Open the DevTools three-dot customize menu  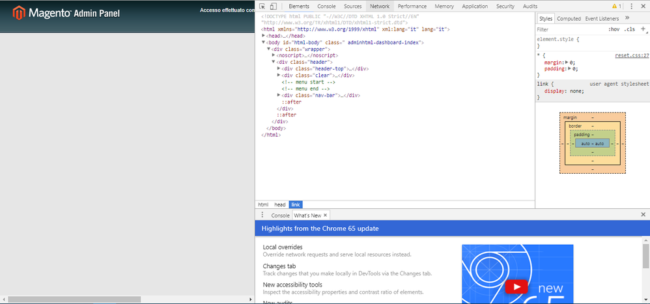point(631,7)
